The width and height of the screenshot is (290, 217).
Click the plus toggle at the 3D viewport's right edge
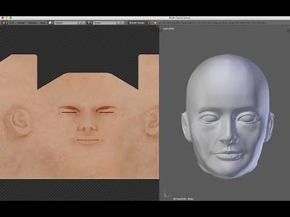click(289, 31)
